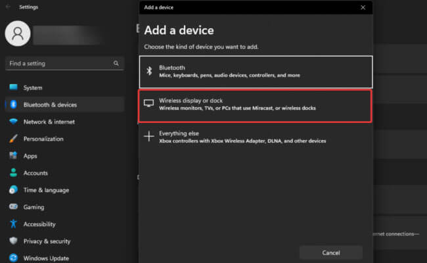Open the Apps settings page
This screenshot has height=263, width=427.
pos(65,156)
